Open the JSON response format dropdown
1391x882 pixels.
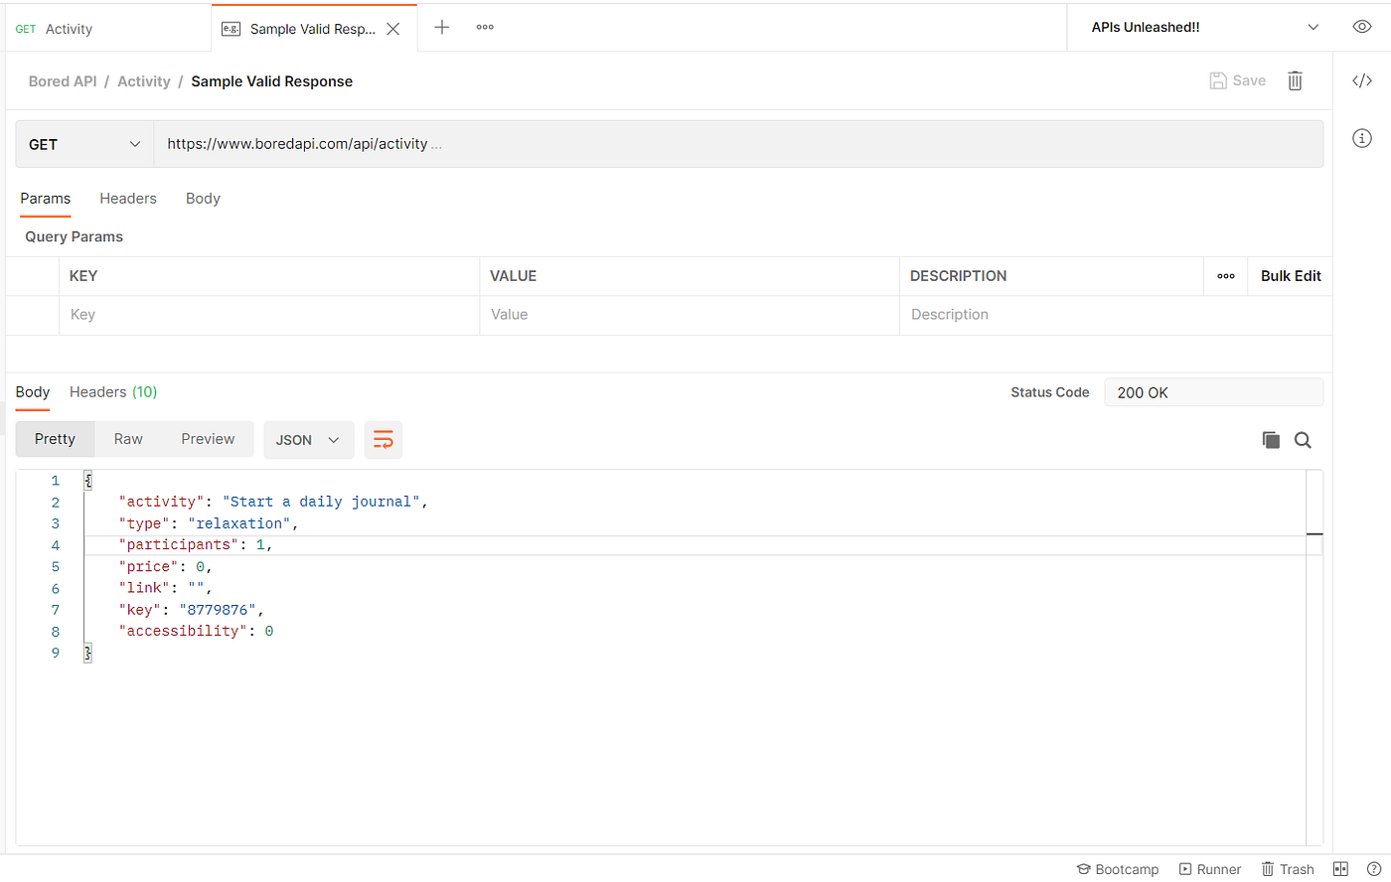[308, 439]
